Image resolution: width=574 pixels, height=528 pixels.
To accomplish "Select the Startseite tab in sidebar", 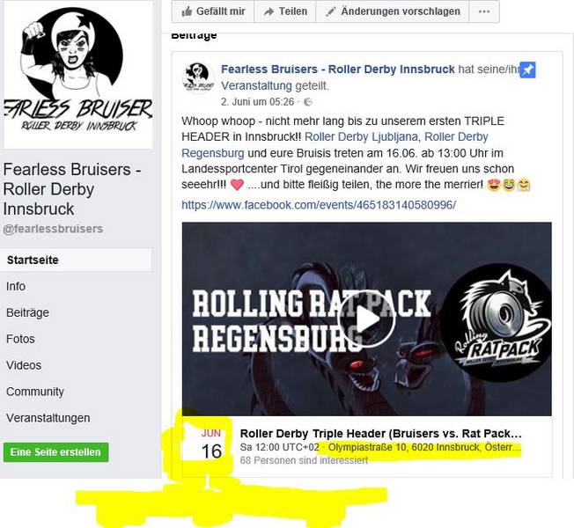I will [76, 260].
